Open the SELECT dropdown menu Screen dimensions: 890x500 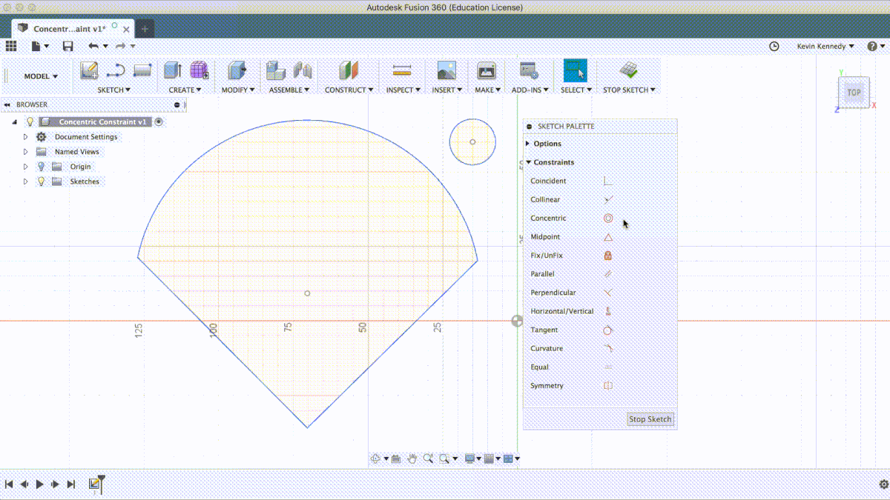[576, 90]
